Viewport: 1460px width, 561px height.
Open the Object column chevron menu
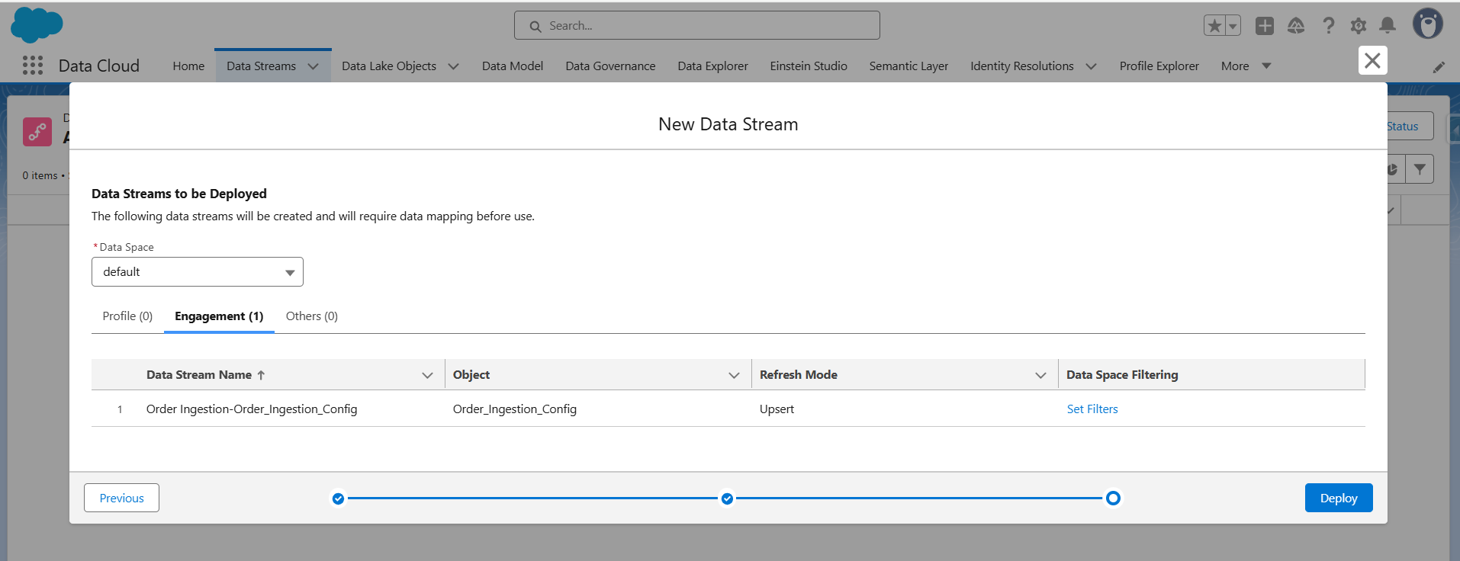pos(734,375)
